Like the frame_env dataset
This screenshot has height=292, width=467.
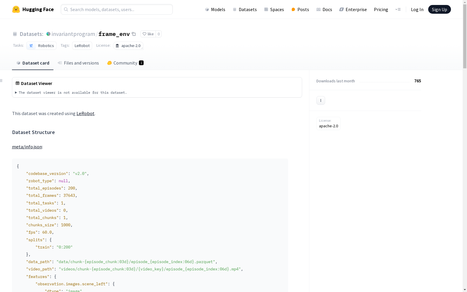(x=148, y=34)
